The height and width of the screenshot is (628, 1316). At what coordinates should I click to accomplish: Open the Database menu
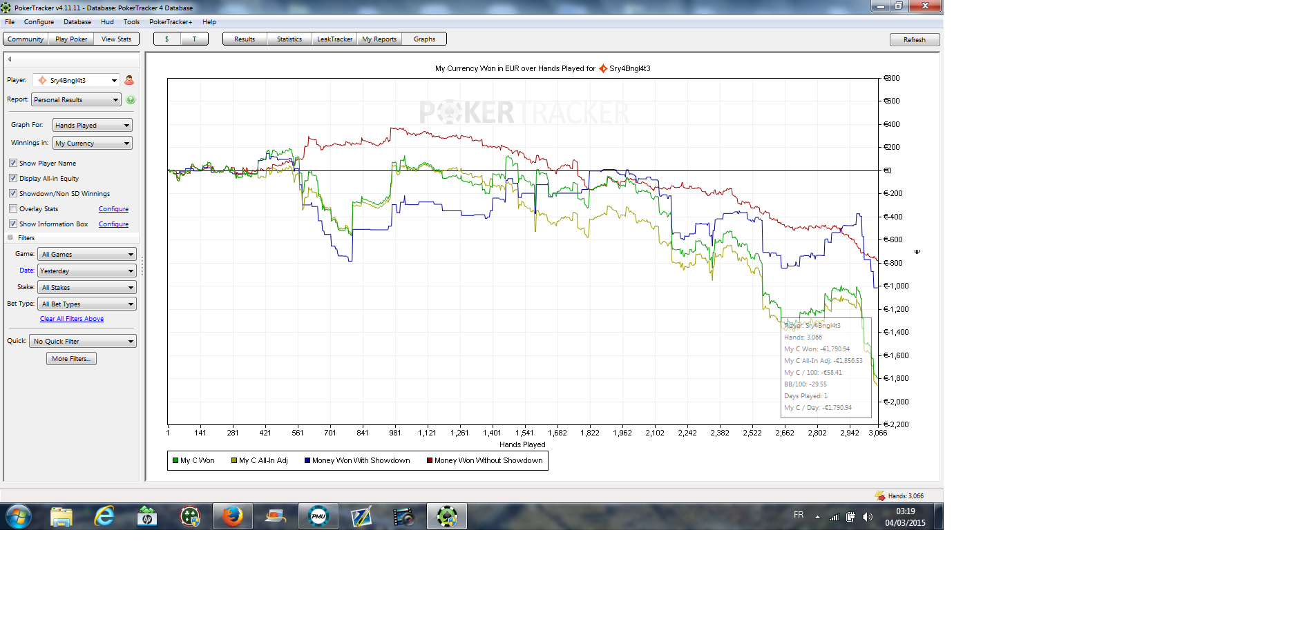coord(77,22)
